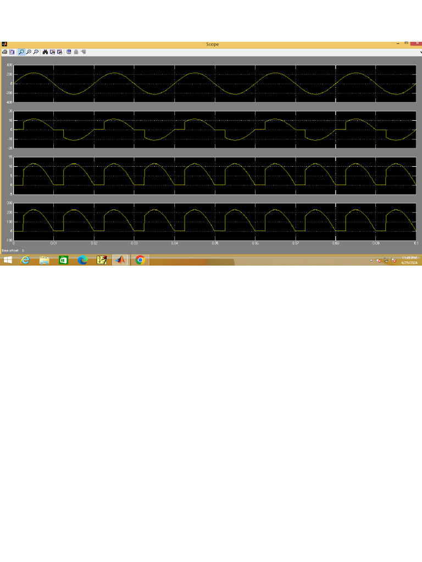
Task: Open Google Chrome from the taskbar
Action: (140, 260)
